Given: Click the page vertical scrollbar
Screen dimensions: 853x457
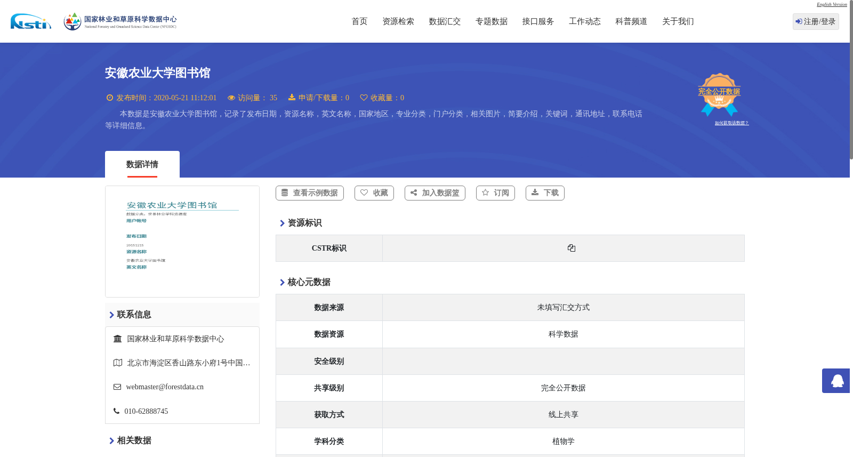Looking at the screenshot, I should [851, 80].
